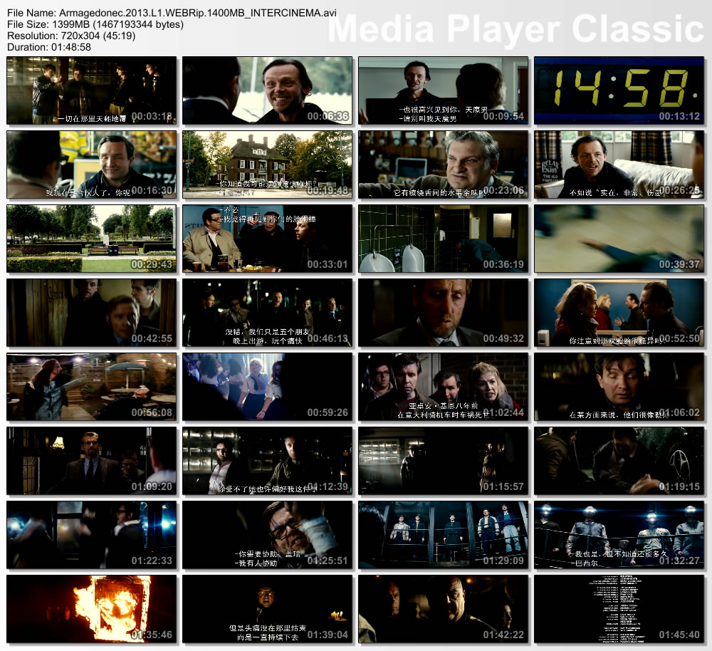Click the thumbnail timestamped 00:46:13
Screen dimensions: 712x651
pyautogui.click(x=267, y=313)
